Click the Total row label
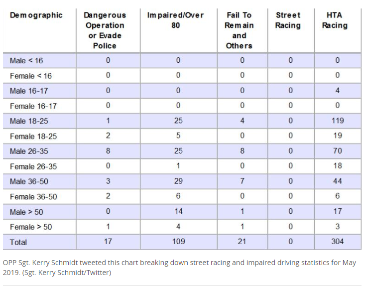367x286 pixels. [18, 242]
